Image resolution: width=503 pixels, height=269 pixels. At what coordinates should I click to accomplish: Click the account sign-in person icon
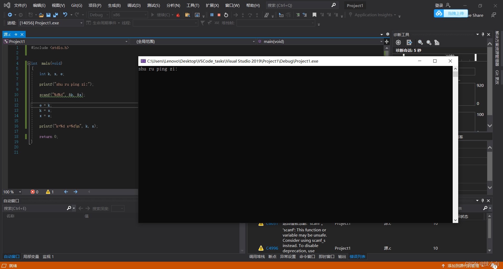[x=448, y=5]
